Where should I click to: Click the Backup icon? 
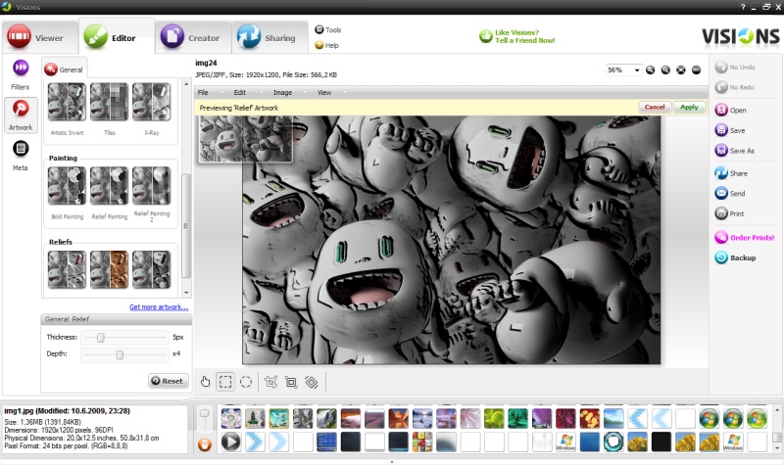(721, 257)
